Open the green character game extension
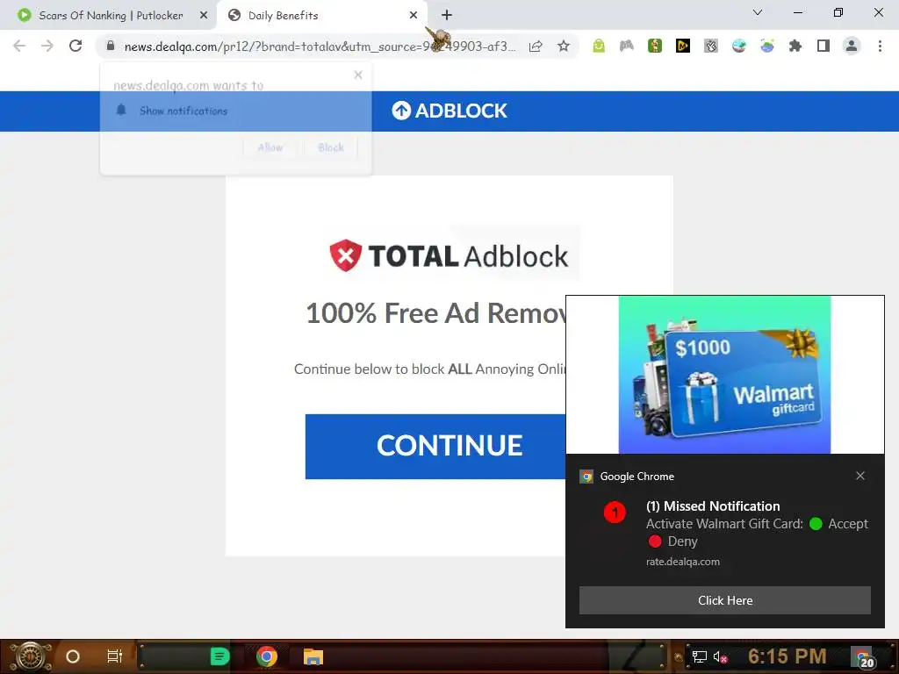Viewport: 899px width, 674px height. pos(655,46)
